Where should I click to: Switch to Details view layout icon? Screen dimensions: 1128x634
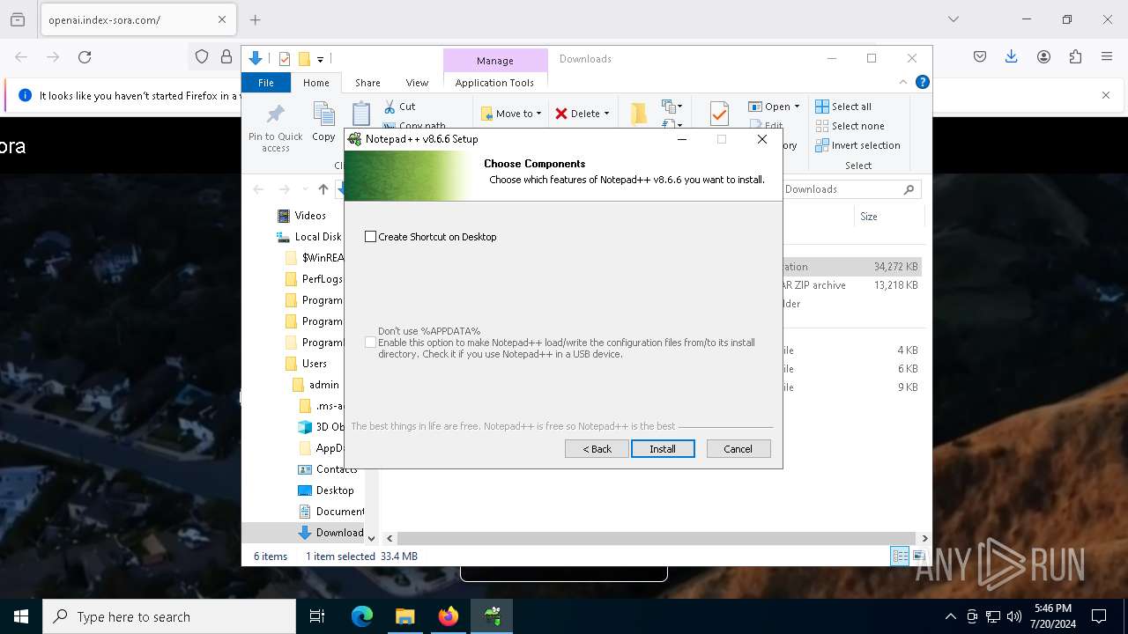[900, 556]
